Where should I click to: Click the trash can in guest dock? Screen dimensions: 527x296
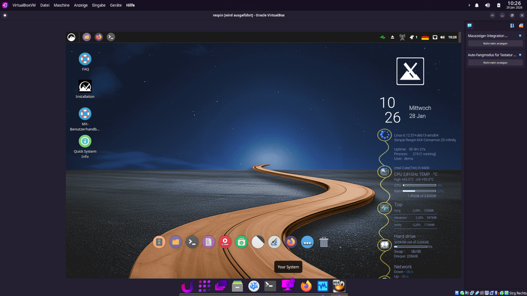pos(324,242)
